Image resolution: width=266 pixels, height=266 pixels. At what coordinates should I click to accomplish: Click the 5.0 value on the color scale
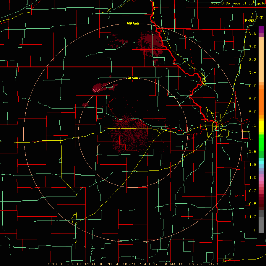tap(253, 112)
